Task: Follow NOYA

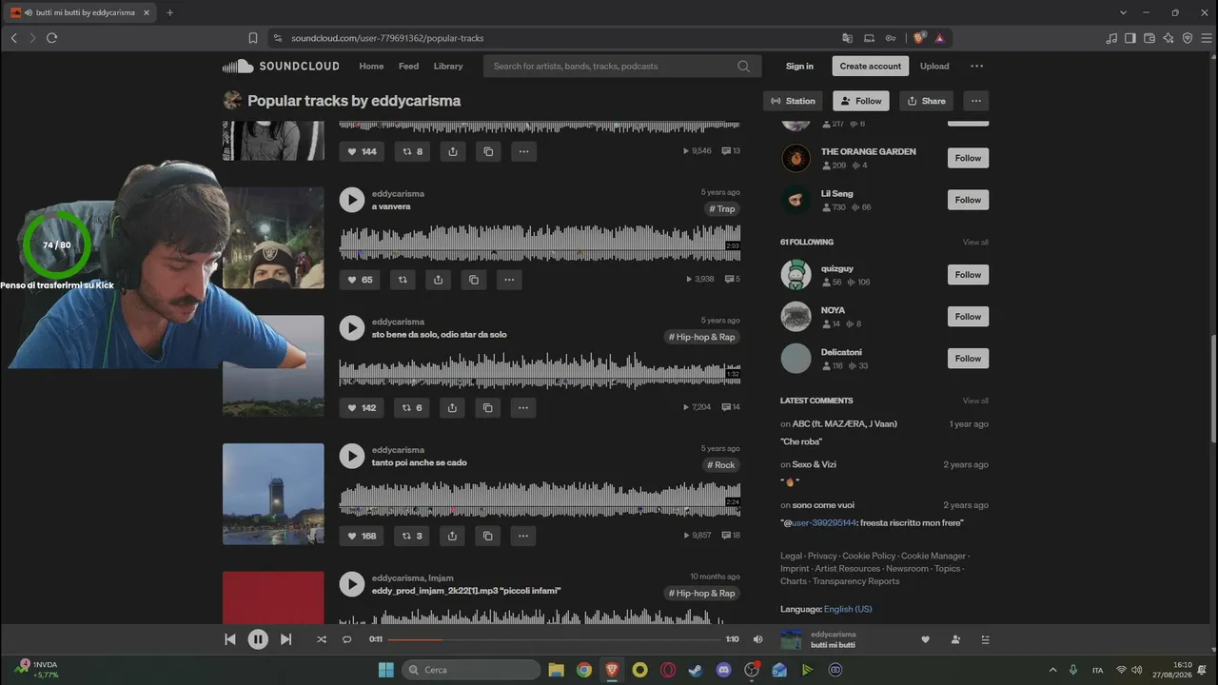Action: [968, 317]
